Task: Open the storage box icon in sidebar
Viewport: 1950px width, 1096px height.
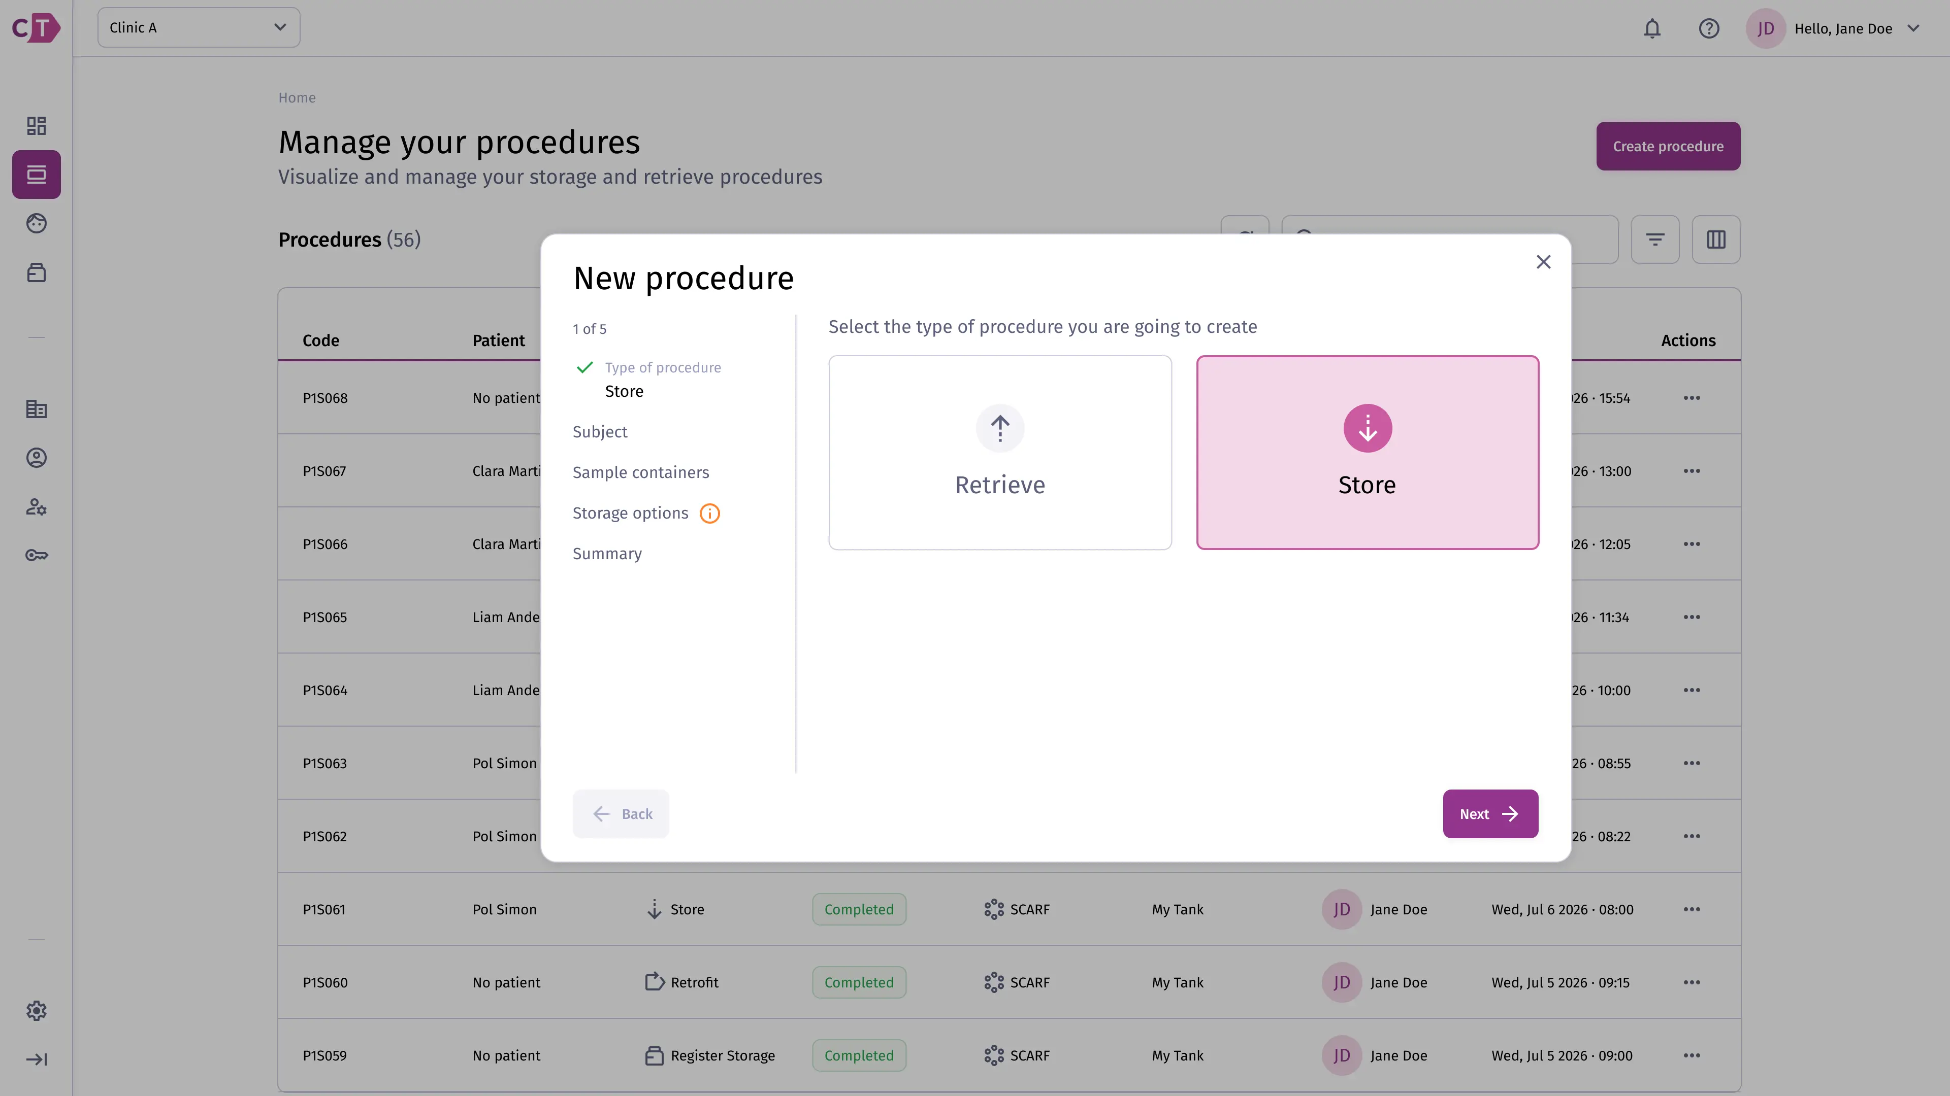Action: click(x=37, y=272)
